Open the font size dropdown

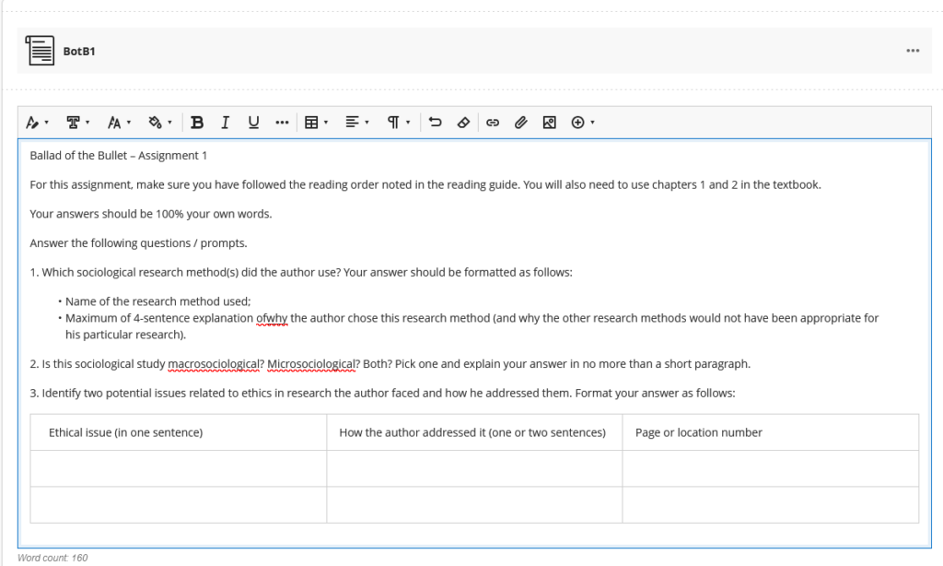[120, 123]
